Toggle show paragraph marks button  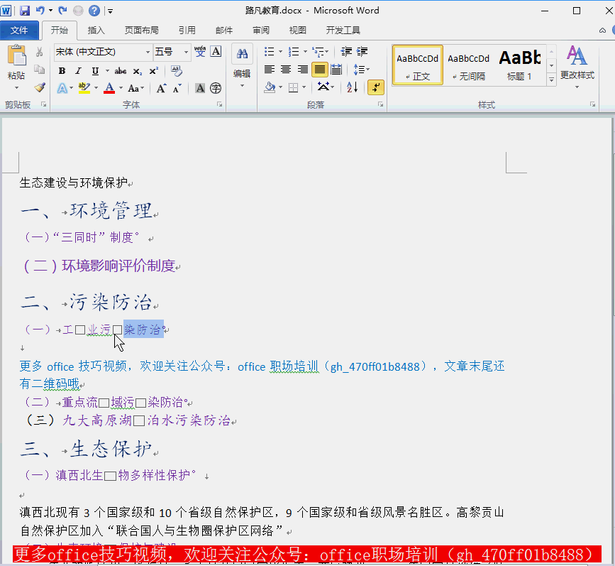pos(376,87)
